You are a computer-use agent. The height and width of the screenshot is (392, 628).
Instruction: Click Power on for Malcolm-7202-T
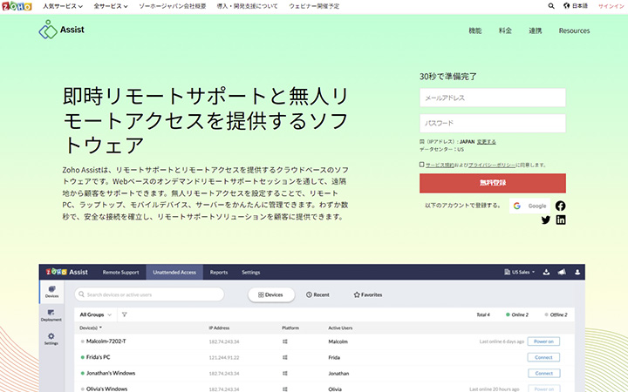point(543,341)
